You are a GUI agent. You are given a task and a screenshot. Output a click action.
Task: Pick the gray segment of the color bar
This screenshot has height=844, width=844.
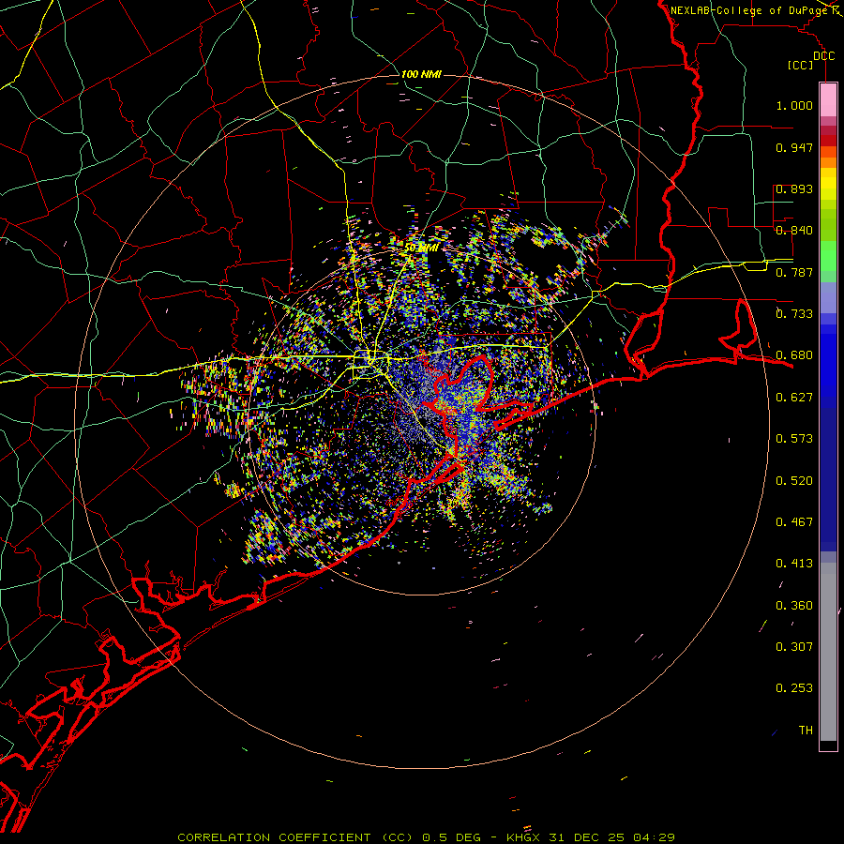coord(828,652)
